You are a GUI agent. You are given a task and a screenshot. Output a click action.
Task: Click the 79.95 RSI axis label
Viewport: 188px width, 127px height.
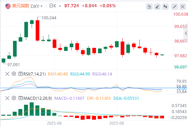[x=181, y=81]
